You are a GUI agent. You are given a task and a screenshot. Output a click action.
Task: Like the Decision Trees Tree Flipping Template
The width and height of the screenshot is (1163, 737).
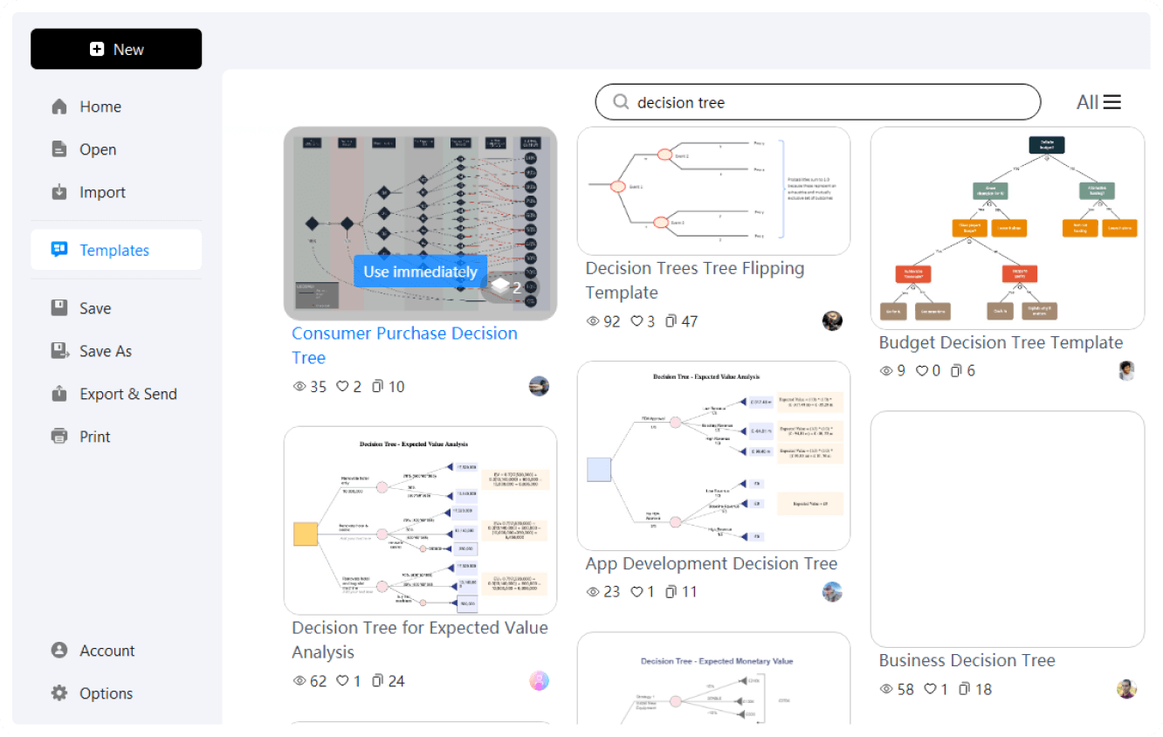pos(637,320)
